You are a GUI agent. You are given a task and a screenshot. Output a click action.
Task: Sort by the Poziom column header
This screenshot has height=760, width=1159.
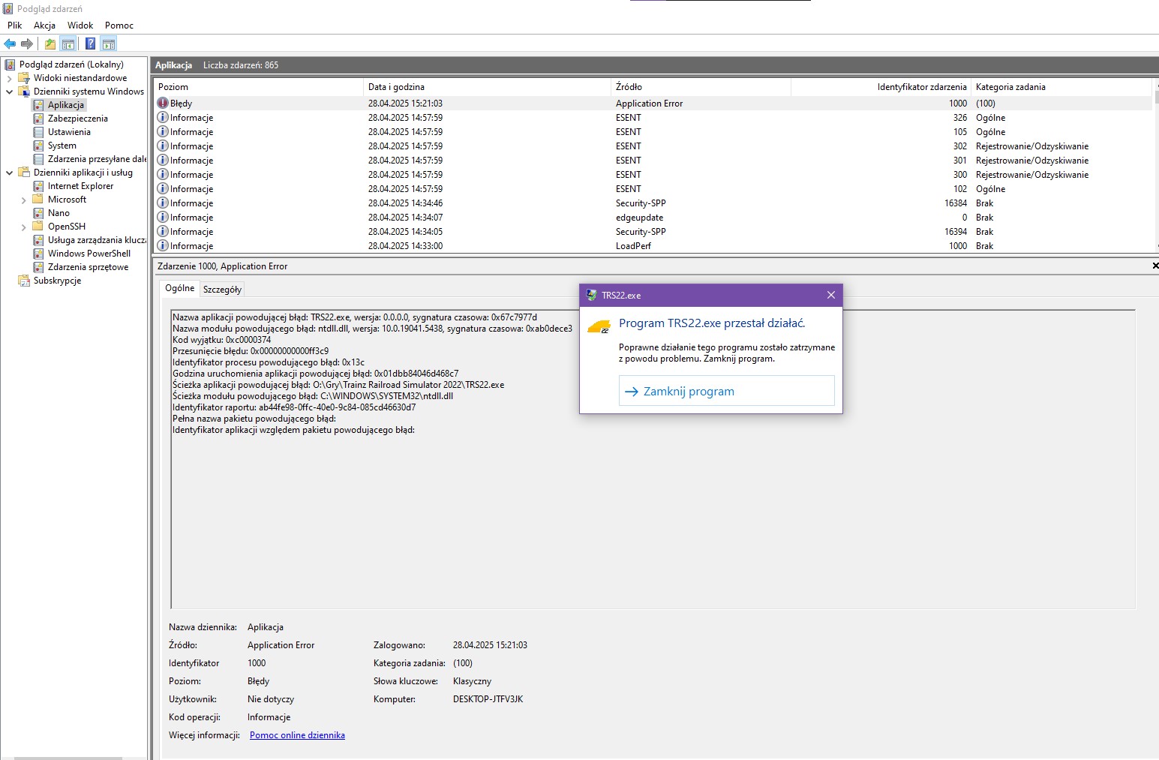tap(258, 87)
